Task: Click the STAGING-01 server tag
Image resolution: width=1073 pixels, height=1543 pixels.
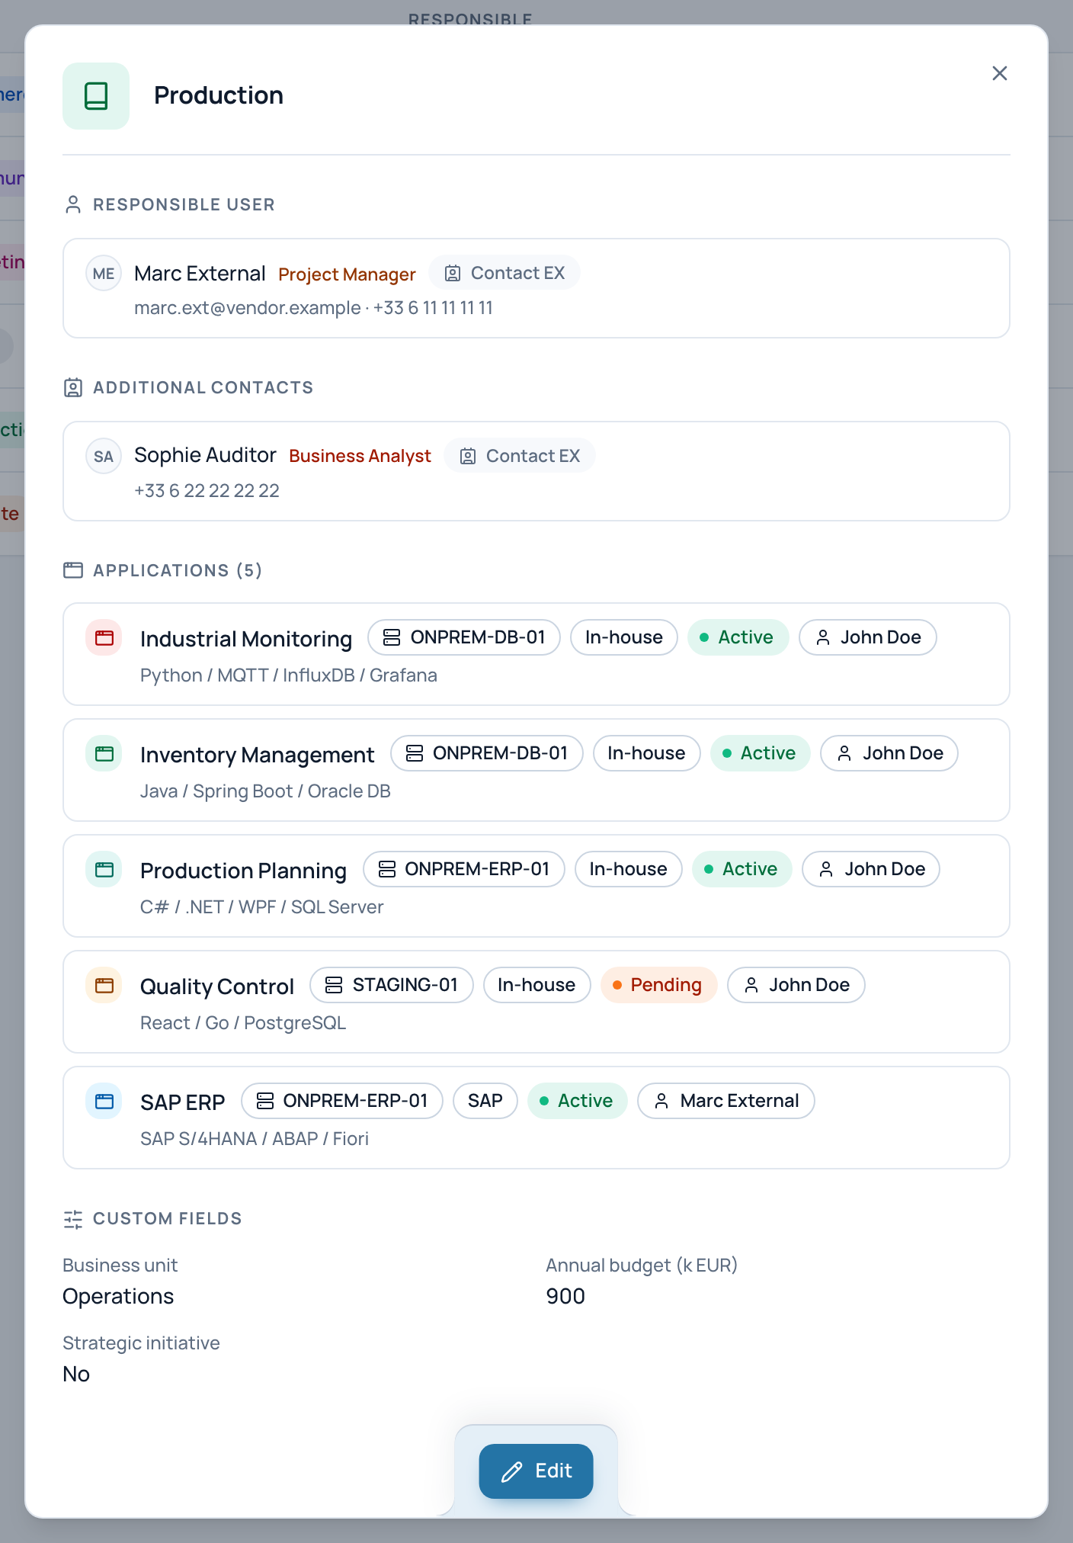Action: (x=392, y=985)
